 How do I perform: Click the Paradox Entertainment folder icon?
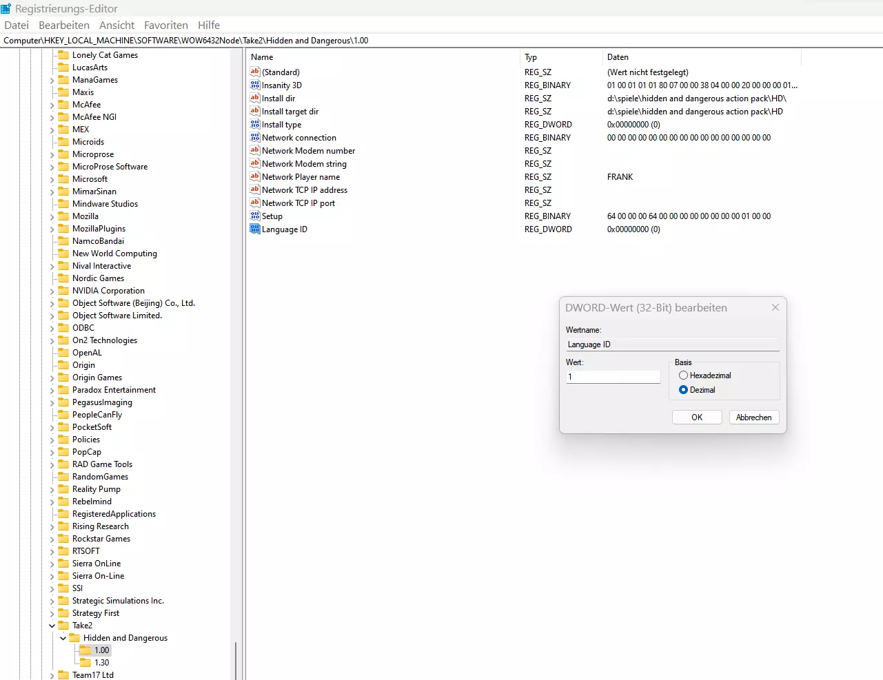(63, 389)
